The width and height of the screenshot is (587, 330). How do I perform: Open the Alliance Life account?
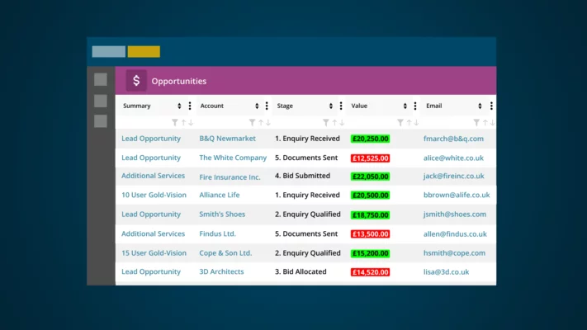point(220,195)
